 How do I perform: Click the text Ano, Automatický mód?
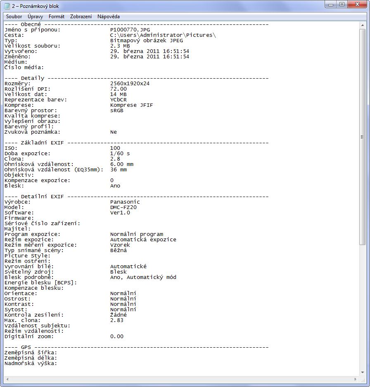[x=143, y=277]
